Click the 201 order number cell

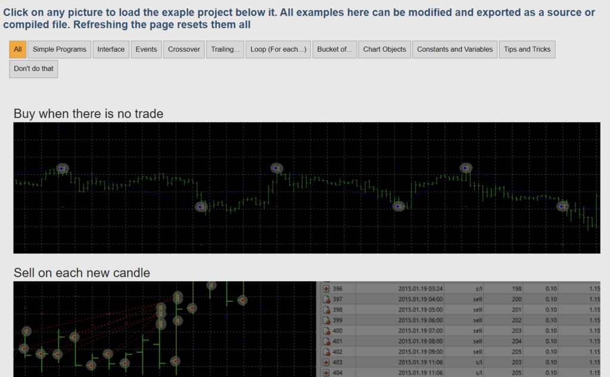[516, 310]
